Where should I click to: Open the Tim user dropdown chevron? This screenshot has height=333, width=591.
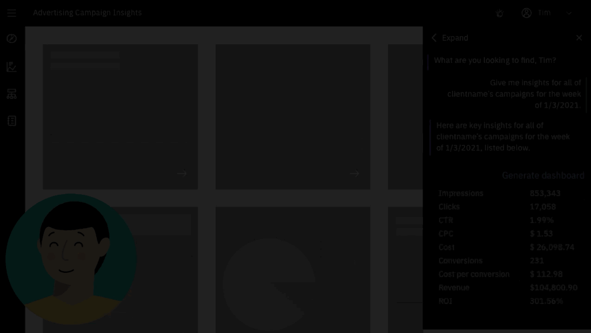pyautogui.click(x=569, y=13)
